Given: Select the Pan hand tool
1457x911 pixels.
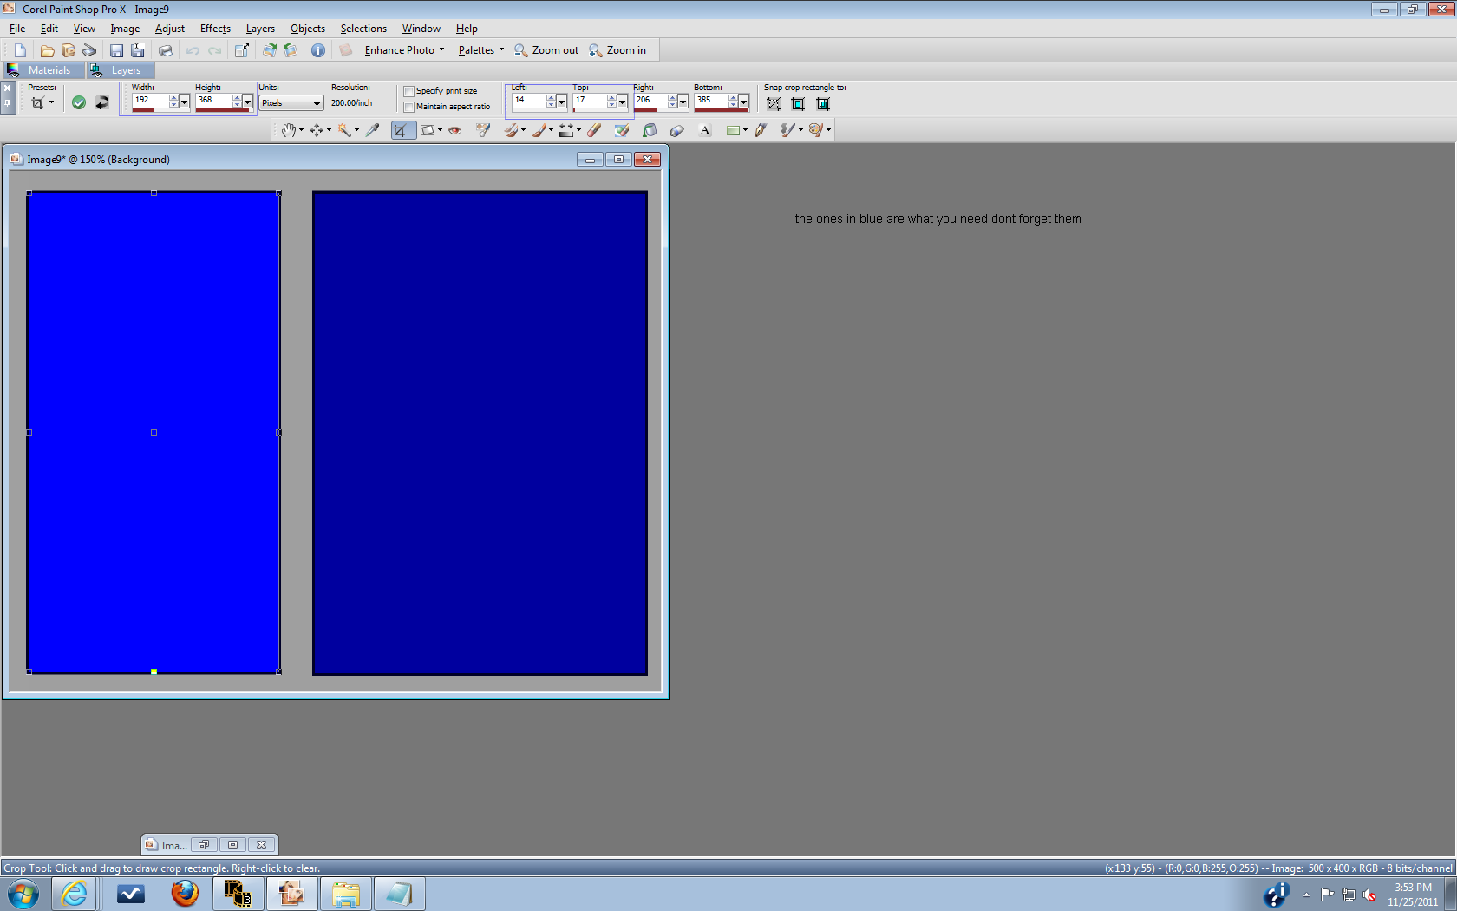Looking at the screenshot, I should click(x=289, y=130).
